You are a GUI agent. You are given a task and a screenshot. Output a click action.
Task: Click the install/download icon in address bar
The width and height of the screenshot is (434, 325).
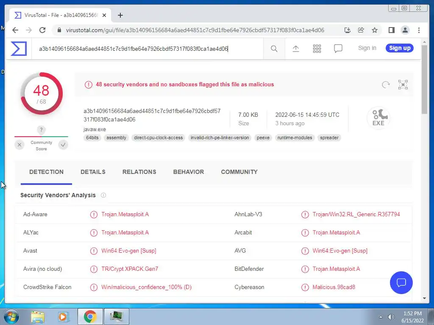point(348,30)
